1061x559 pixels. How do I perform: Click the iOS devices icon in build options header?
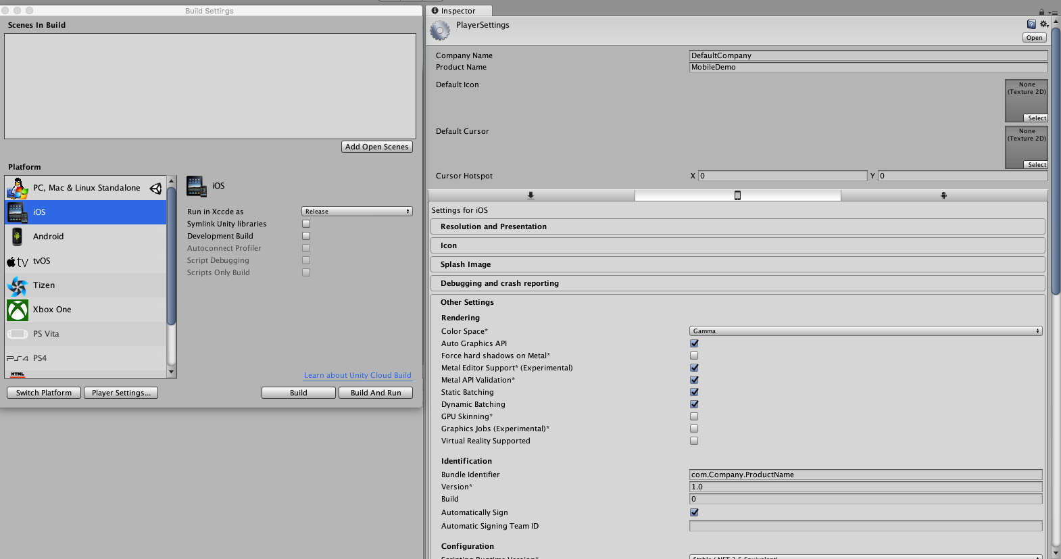(197, 186)
